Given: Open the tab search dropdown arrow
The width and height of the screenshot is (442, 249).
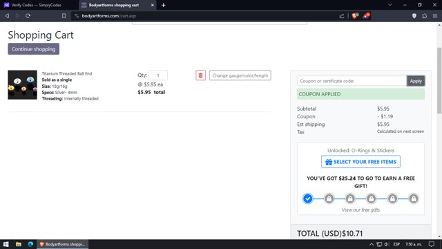Looking at the screenshot, I should (x=390, y=5).
